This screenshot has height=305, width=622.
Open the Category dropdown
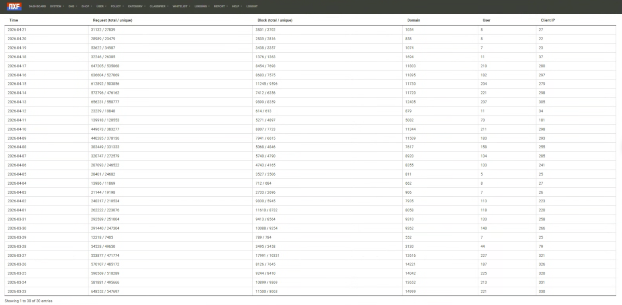point(136,6)
